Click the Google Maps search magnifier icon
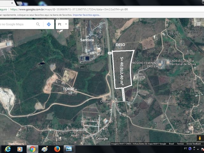Screen dimensions: 204x153 (38, 24)
